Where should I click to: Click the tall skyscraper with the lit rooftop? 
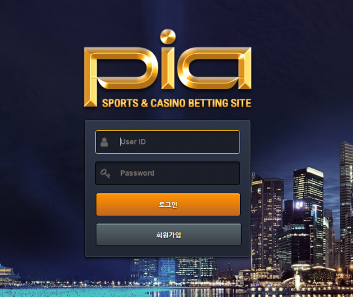click(x=308, y=214)
